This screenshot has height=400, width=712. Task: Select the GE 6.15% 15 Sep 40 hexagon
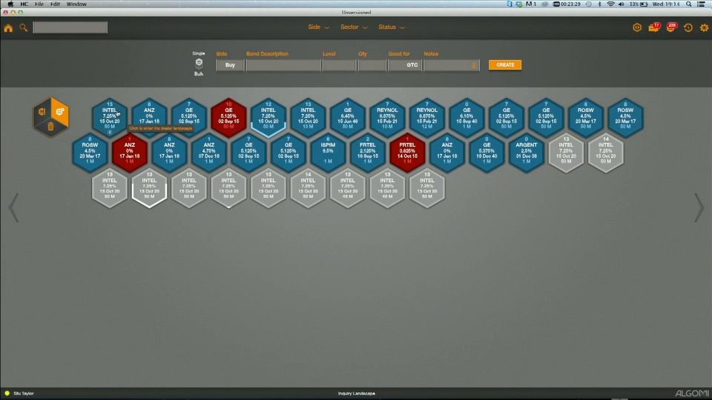tap(467, 117)
